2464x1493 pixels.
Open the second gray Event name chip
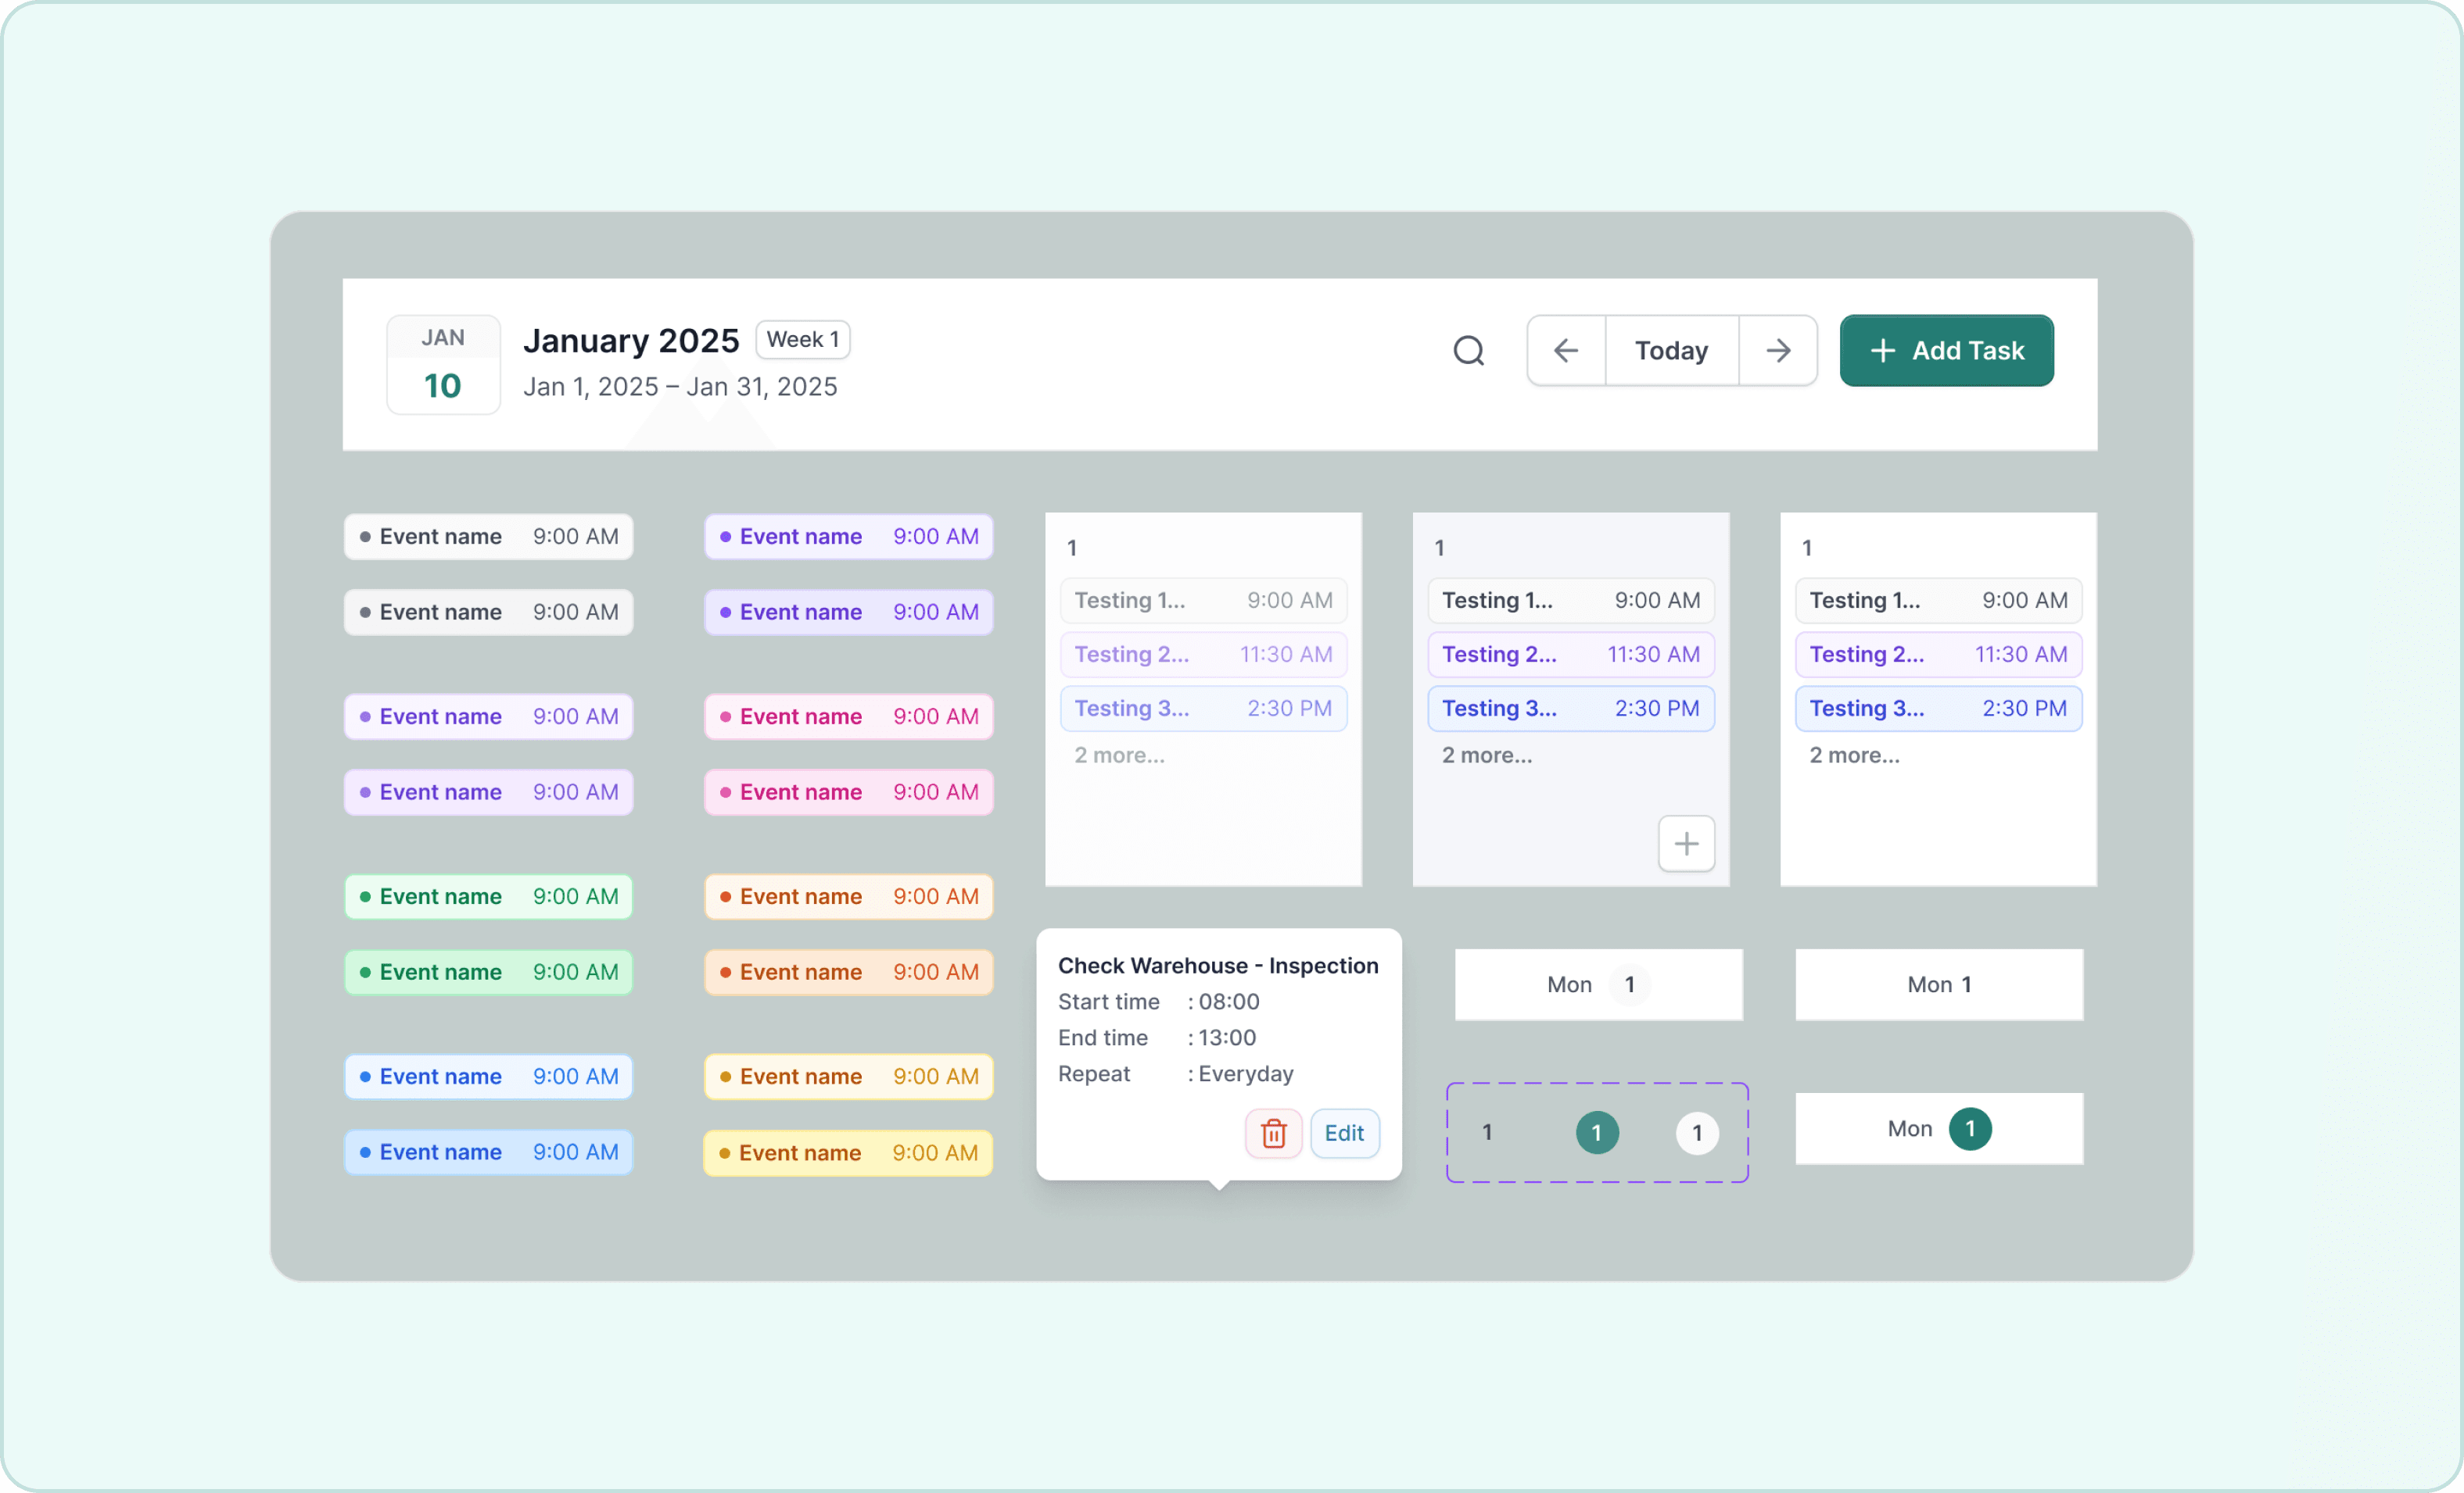point(489,612)
